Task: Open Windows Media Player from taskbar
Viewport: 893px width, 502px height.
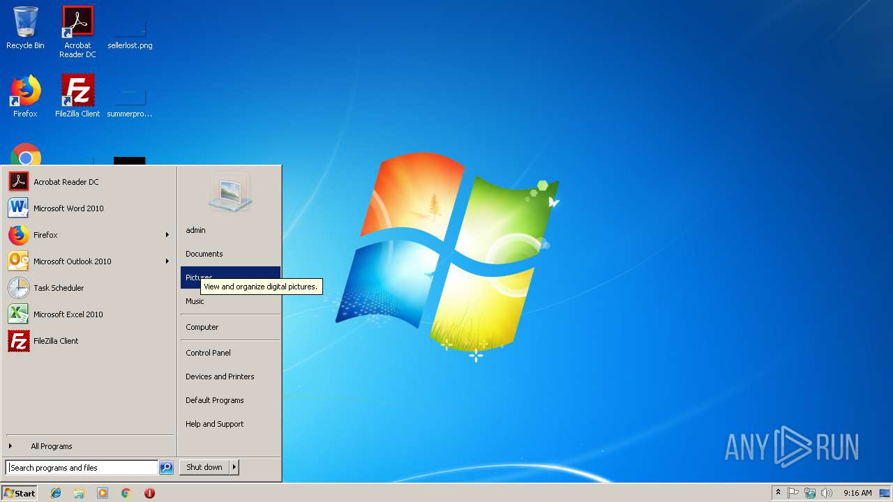Action: pyautogui.click(x=103, y=493)
